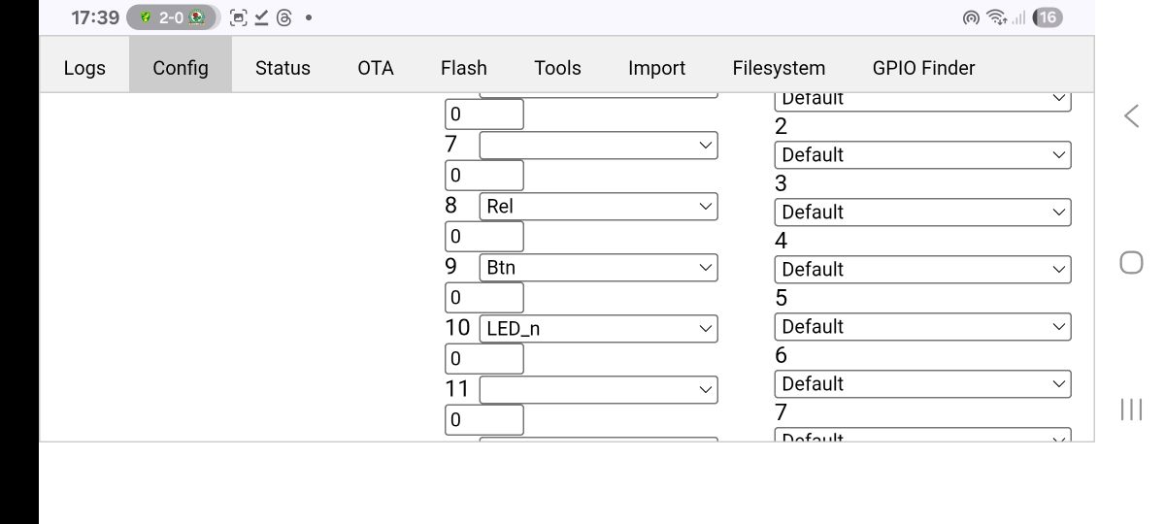Screen dimensions: 1165x524
Task: Open the Logs tab
Action: (x=84, y=68)
